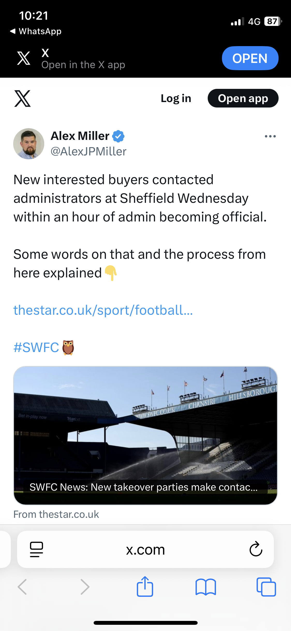Tap Safari's share icon
This screenshot has height=631, width=291.
145,587
